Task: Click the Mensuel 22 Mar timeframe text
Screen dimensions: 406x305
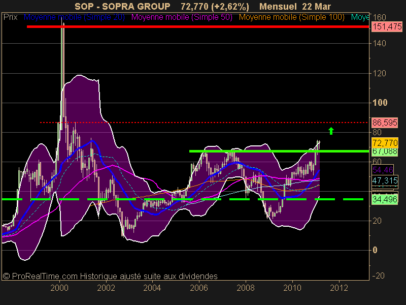Action: 295,7
